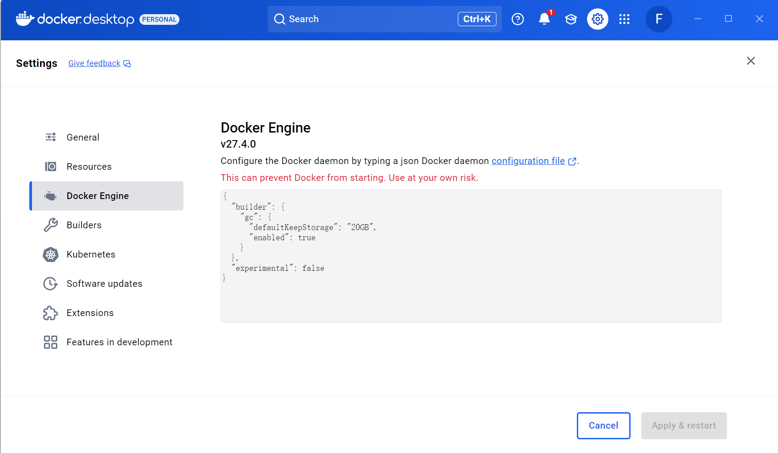Click the "builder" key line
778x453 pixels.
(258, 207)
